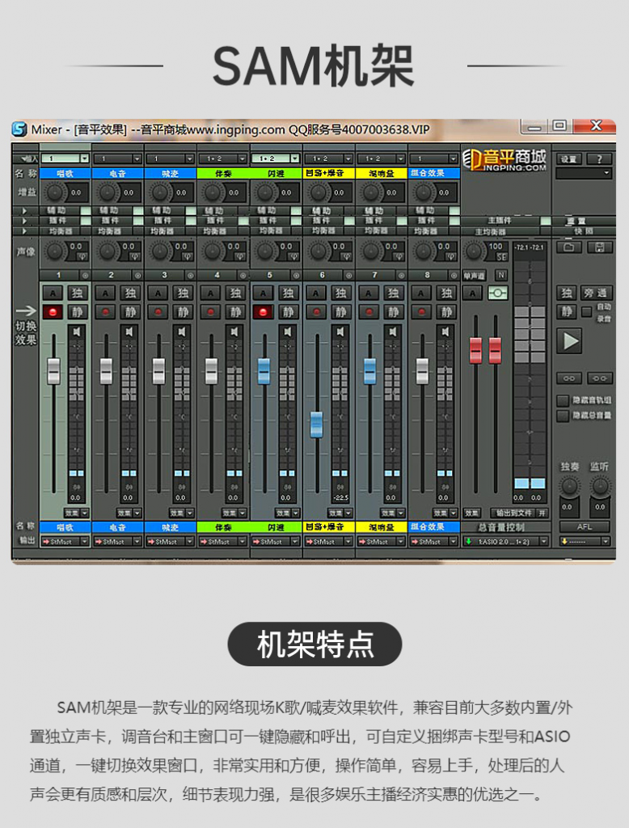Click the 独奏 solo level knob

click(x=569, y=485)
